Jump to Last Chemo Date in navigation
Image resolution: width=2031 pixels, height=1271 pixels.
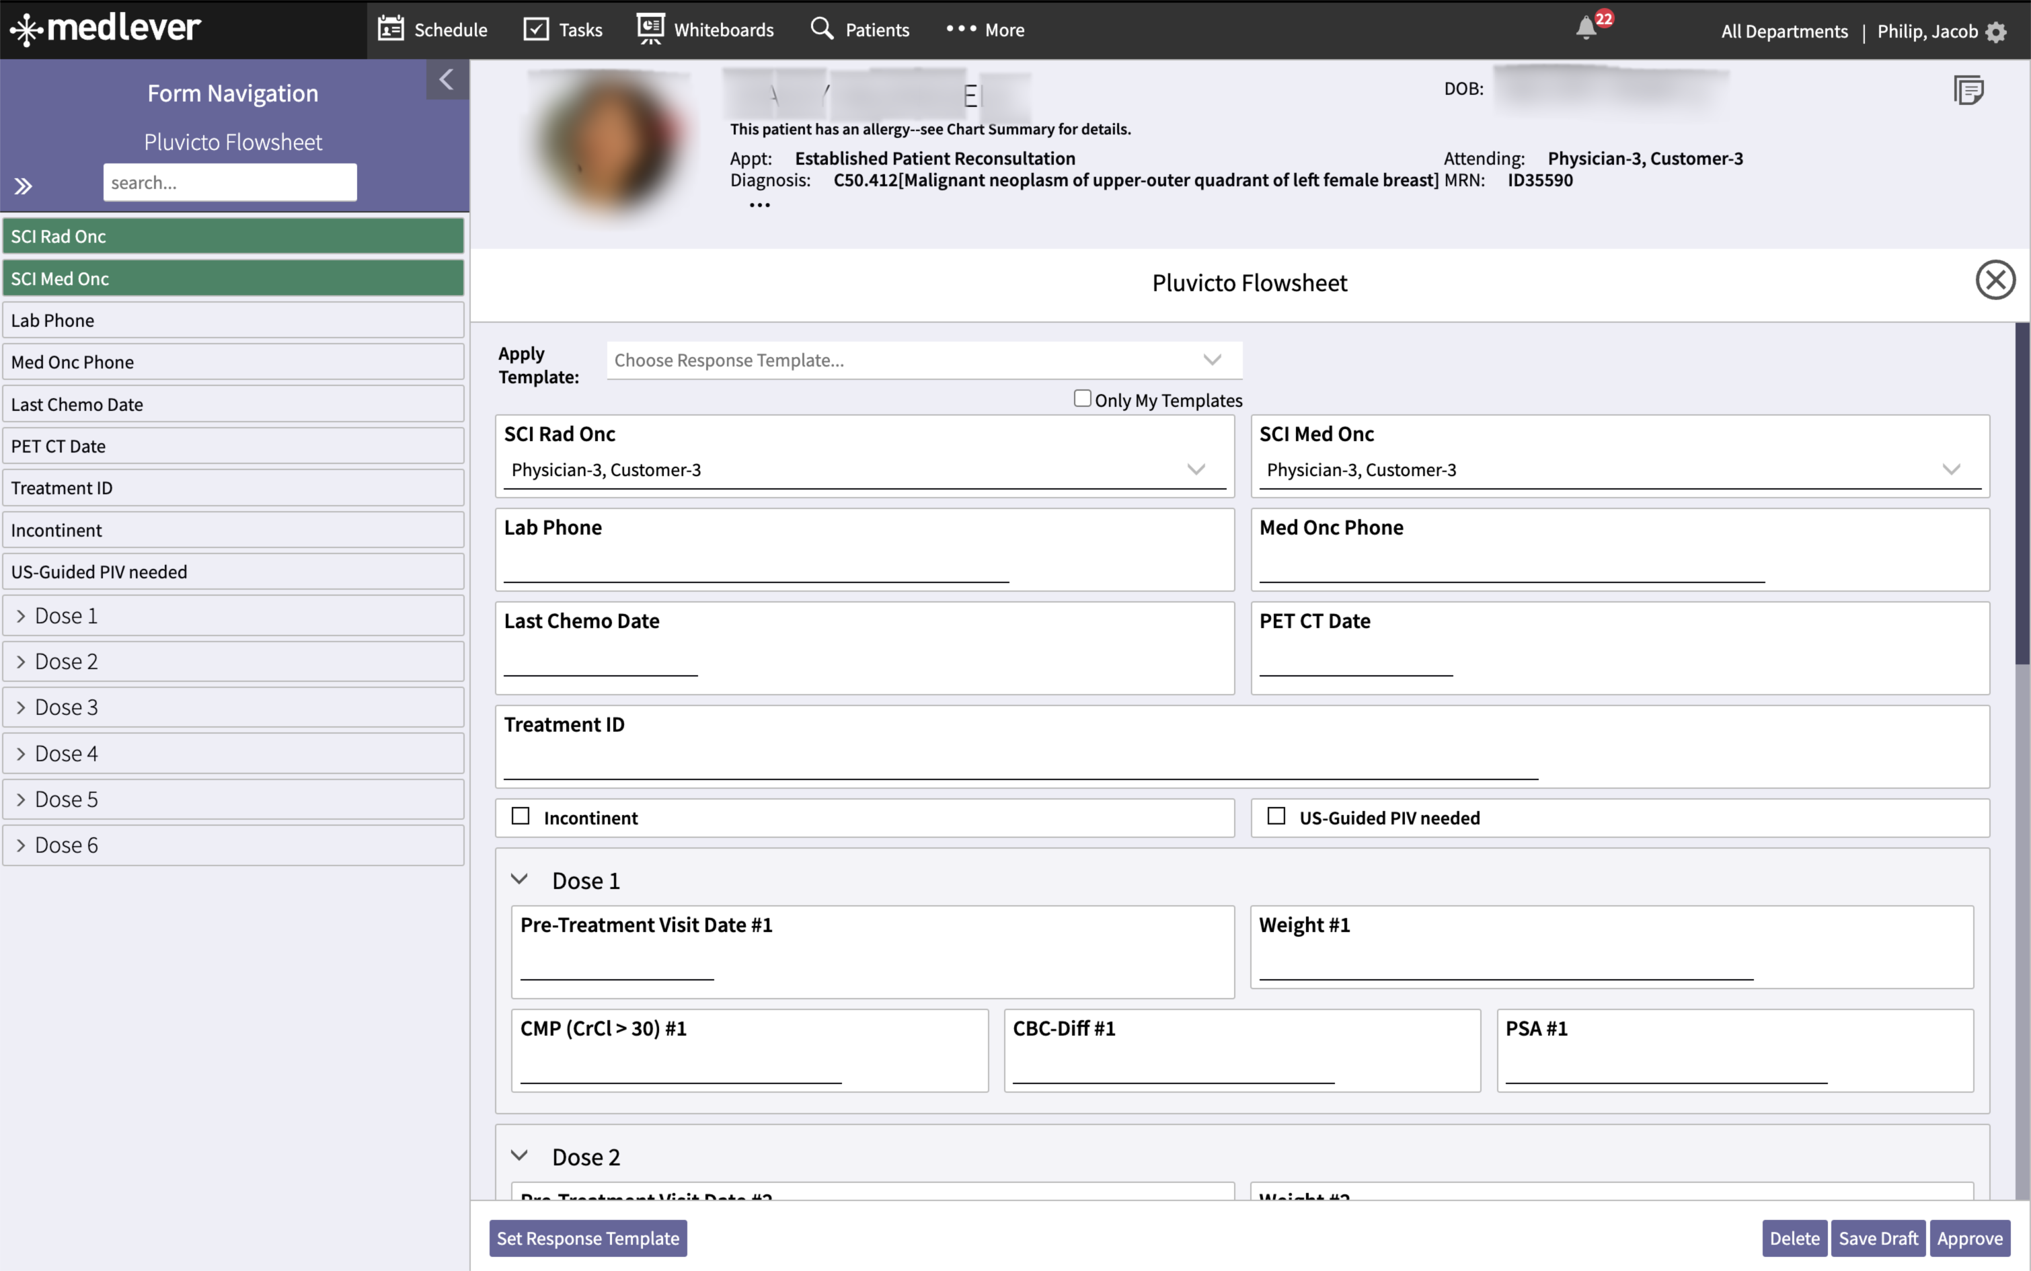(x=233, y=404)
